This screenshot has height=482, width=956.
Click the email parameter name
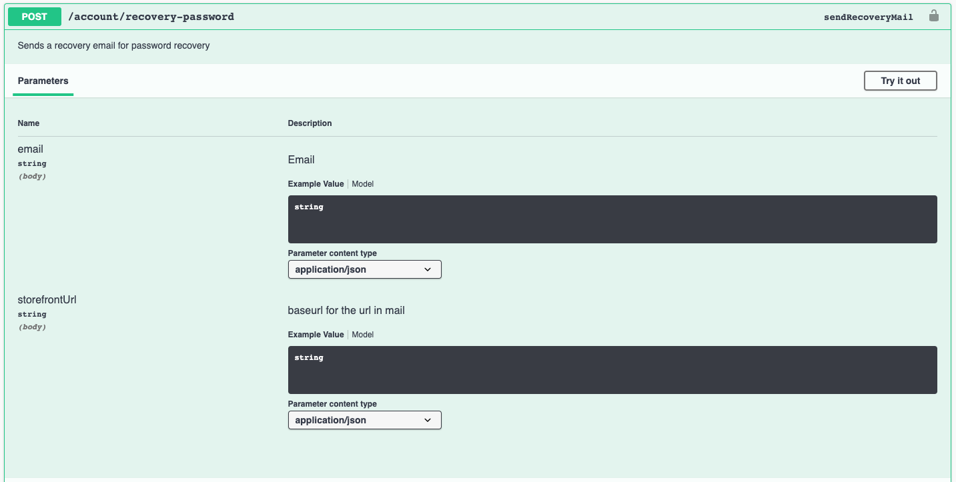[30, 149]
